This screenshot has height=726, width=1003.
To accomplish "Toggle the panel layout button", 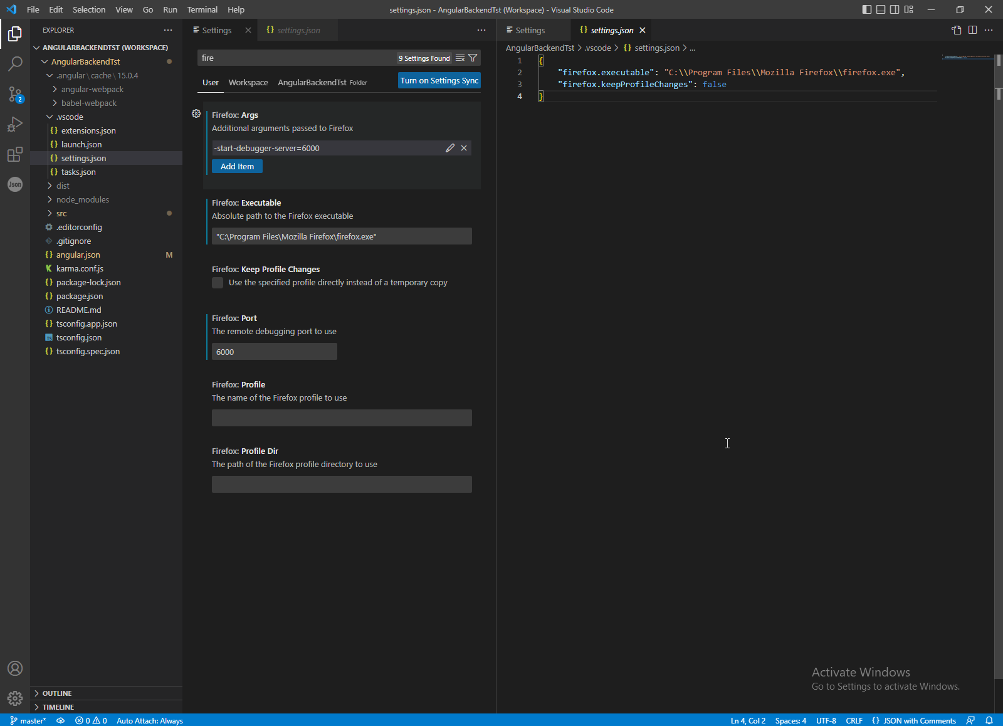I will (x=881, y=9).
